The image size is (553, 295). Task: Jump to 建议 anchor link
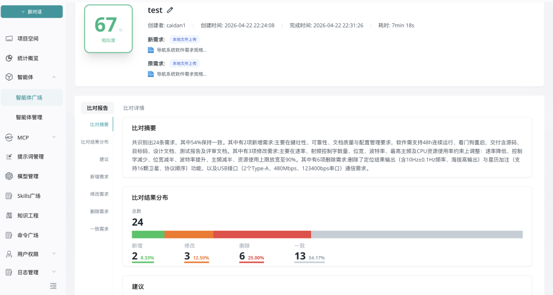click(104, 160)
